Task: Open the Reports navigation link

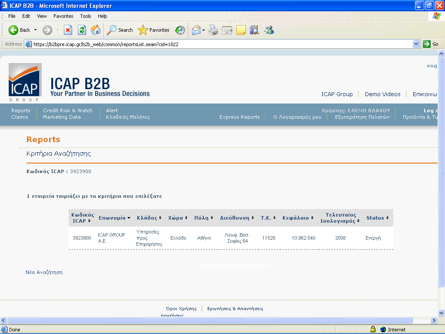Action: coord(21,110)
